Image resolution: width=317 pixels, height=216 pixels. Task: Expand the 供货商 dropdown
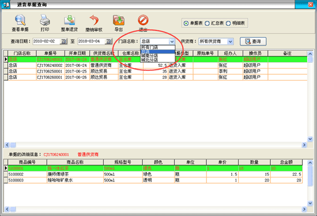[x=231, y=41]
